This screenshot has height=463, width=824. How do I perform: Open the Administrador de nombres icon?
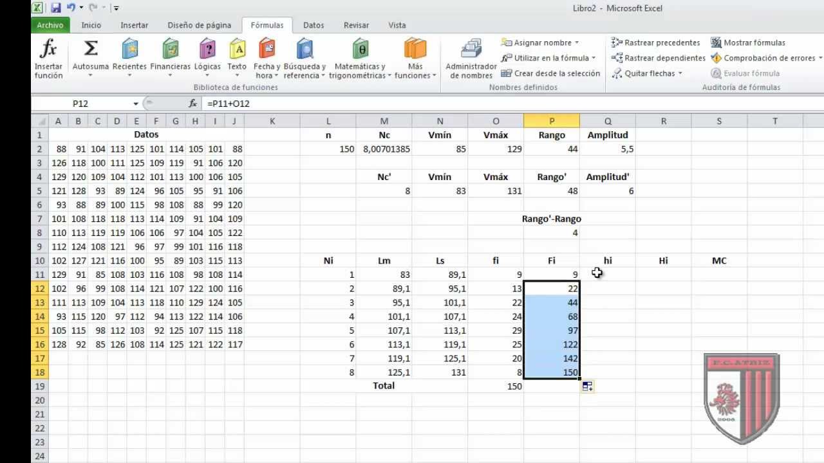click(471, 49)
